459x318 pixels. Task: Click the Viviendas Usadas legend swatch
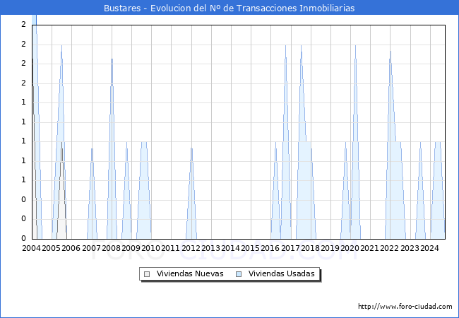pos(239,274)
